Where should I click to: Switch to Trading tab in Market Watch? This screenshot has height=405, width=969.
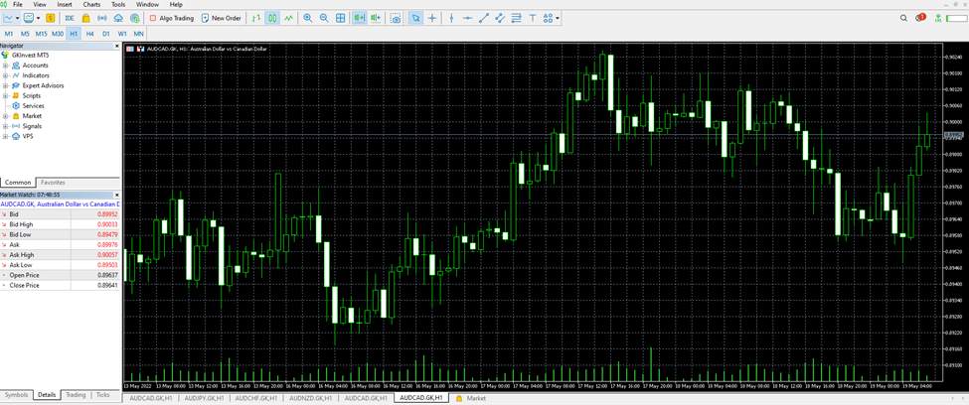76,394
